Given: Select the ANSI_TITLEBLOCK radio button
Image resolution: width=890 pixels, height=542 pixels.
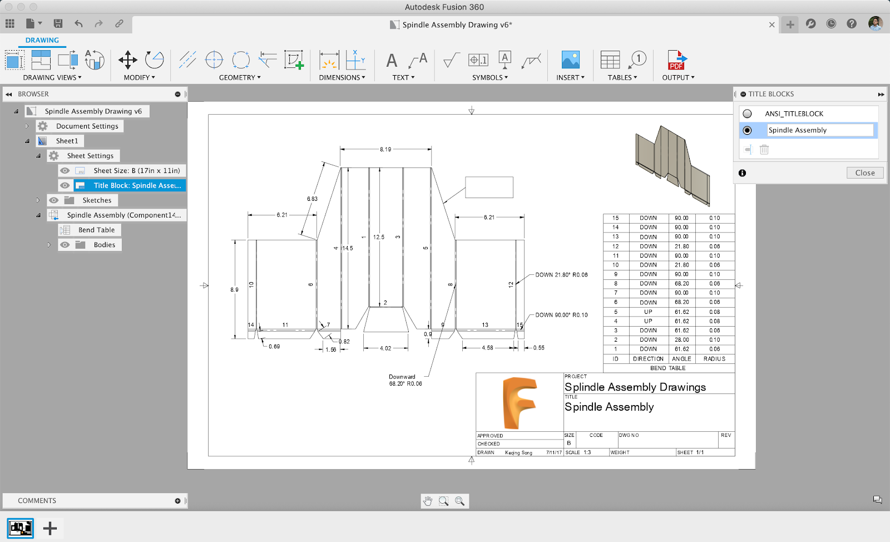Looking at the screenshot, I should click(748, 114).
